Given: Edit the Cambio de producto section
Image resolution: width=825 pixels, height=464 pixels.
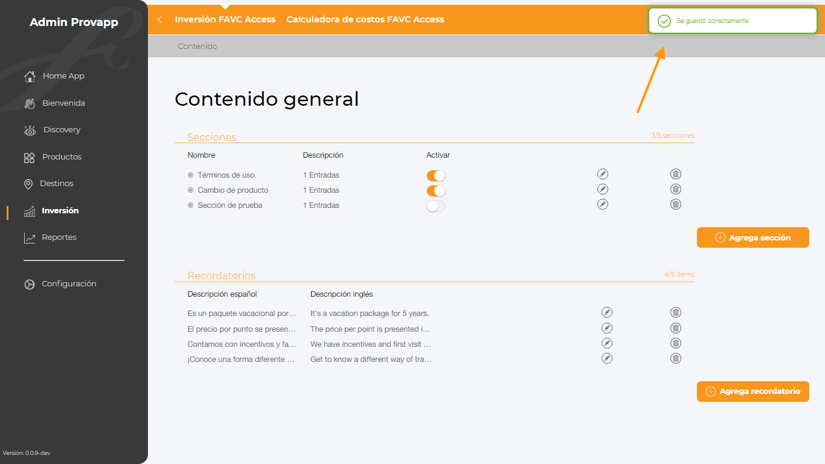Looking at the screenshot, I should click(602, 189).
